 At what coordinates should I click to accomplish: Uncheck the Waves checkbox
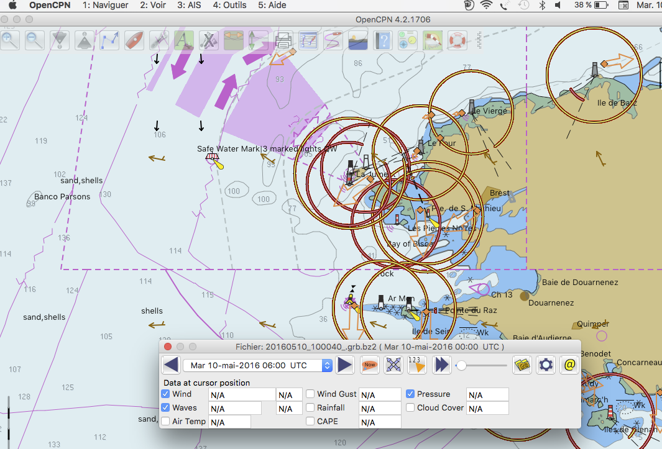(x=165, y=407)
